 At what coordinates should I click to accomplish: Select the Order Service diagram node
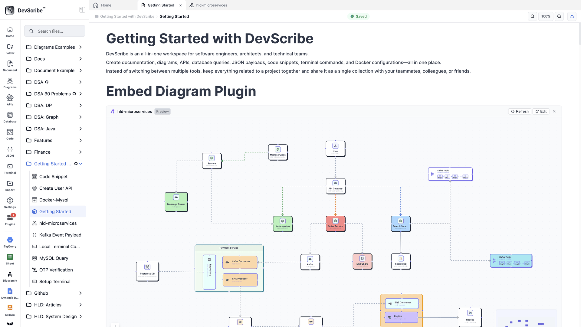point(335,224)
